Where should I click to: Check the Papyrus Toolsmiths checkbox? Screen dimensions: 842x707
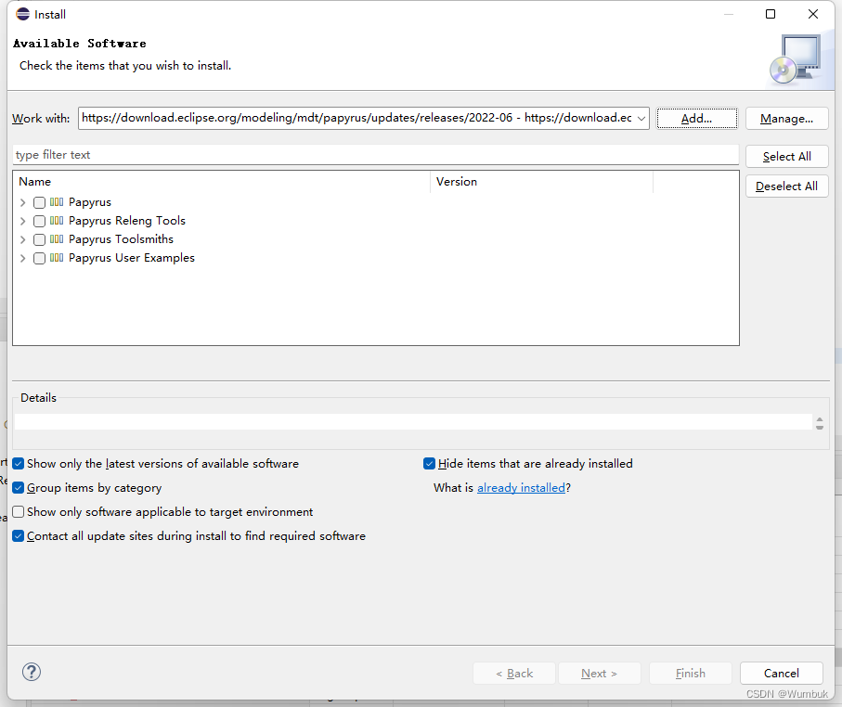coord(39,239)
